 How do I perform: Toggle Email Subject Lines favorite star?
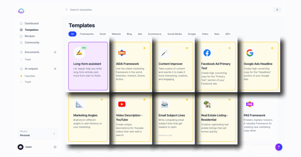(187, 99)
